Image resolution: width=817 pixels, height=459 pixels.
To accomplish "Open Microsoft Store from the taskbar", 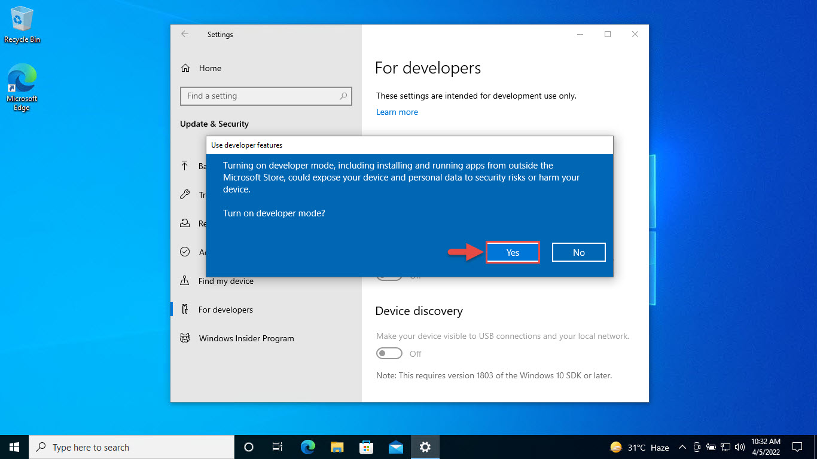I will pyautogui.click(x=367, y=447).
